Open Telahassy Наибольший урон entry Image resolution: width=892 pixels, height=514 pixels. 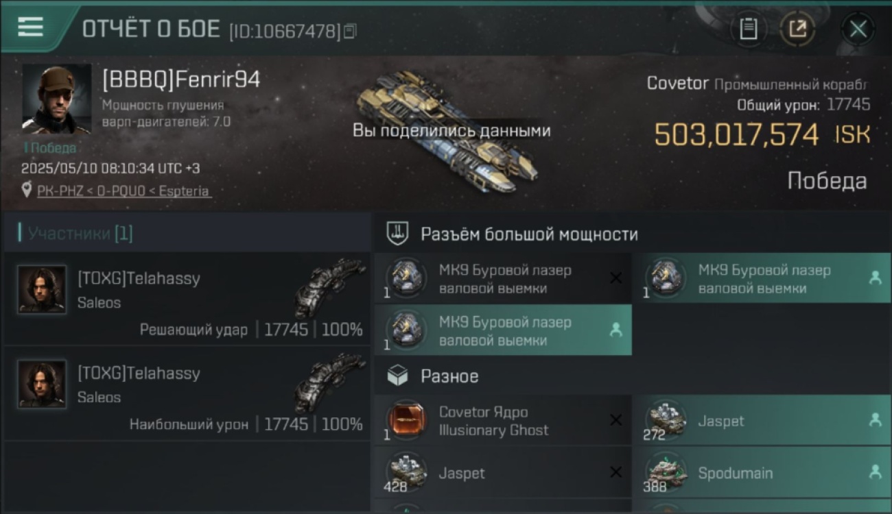[187, 393]
